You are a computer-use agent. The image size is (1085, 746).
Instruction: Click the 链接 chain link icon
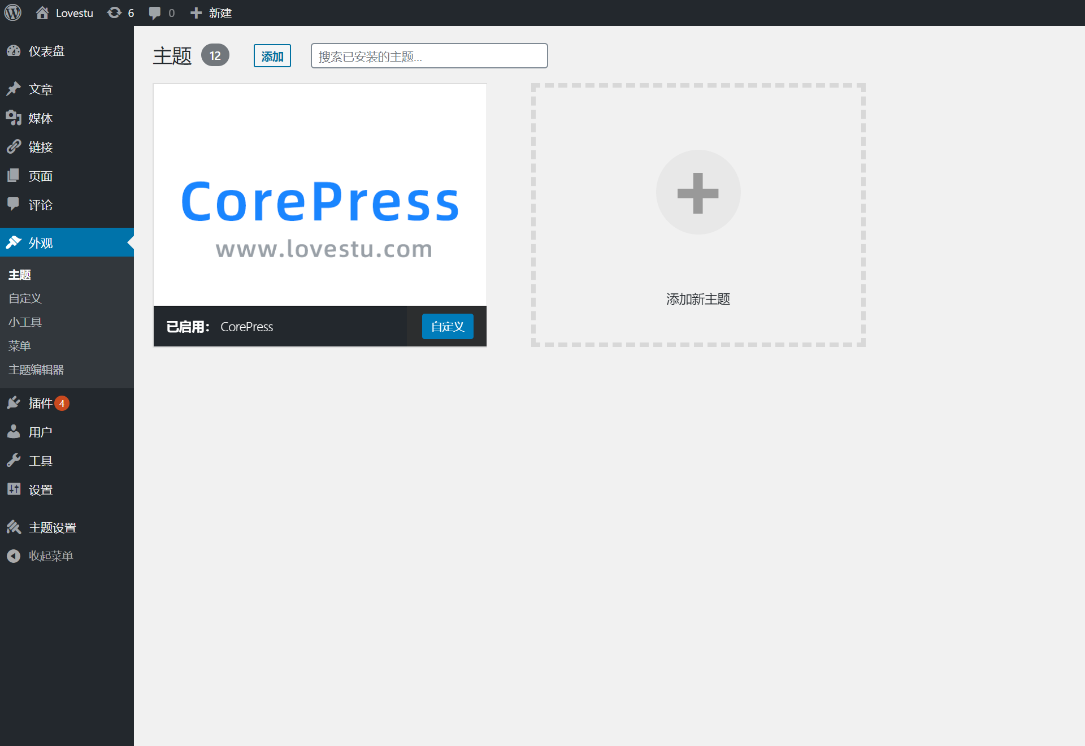(x=14, y=147)
